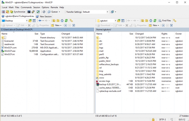The width and height of the screenshot is (189, 121).
Task: Open the Options menu
Action: pyautogui.click(x=45, y=7)
